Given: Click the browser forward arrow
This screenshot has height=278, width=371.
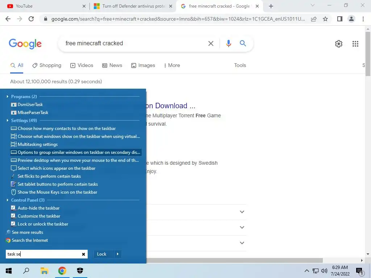Looking at the screenshot, I should coord(20,19).
